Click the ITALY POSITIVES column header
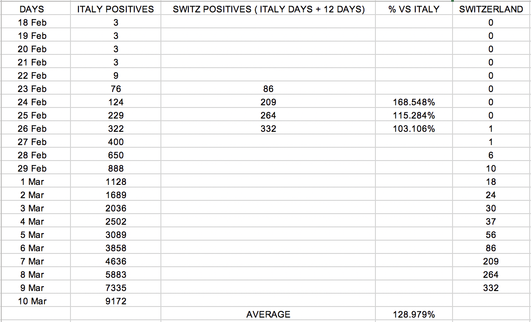Screen dimensions: 531x322 [116, 9]
